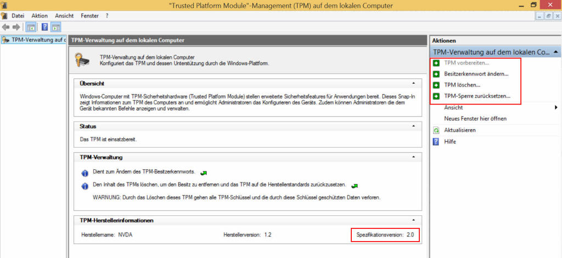562x258 pixels.
Task: Click the green arrow icon after 'TPM-Besitzerkennworts'
Action: [203, 173]
